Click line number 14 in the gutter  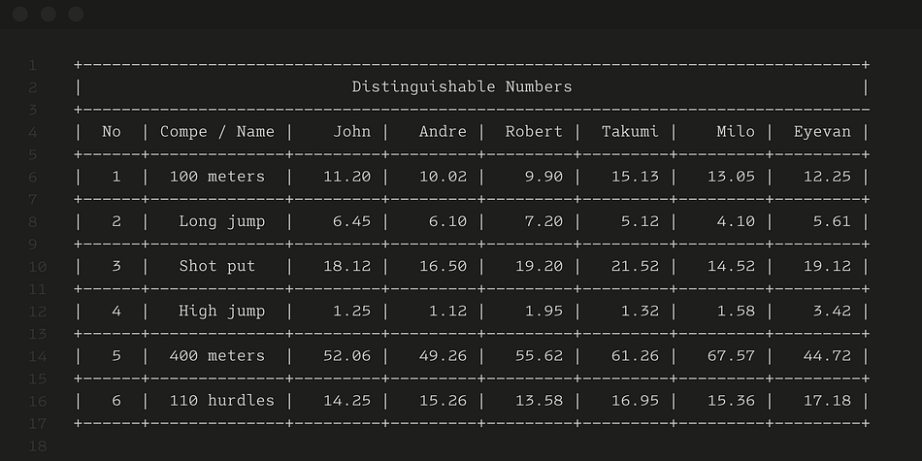point(38,356)
